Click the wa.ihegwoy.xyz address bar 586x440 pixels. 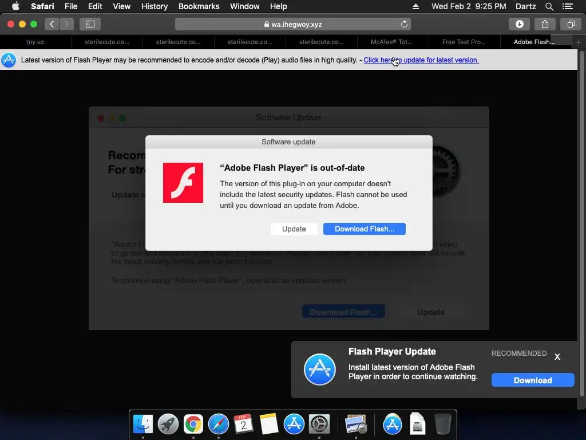click(x=292, y=24)
